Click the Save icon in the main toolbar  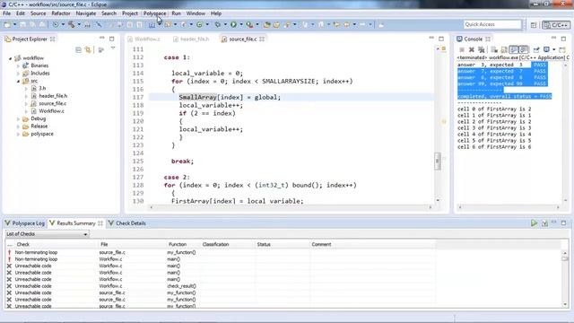[23, 24]
